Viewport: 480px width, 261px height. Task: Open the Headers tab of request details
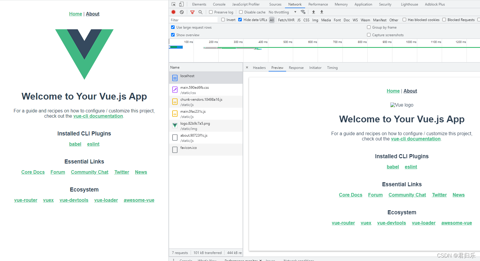click(x=259, y=68)
